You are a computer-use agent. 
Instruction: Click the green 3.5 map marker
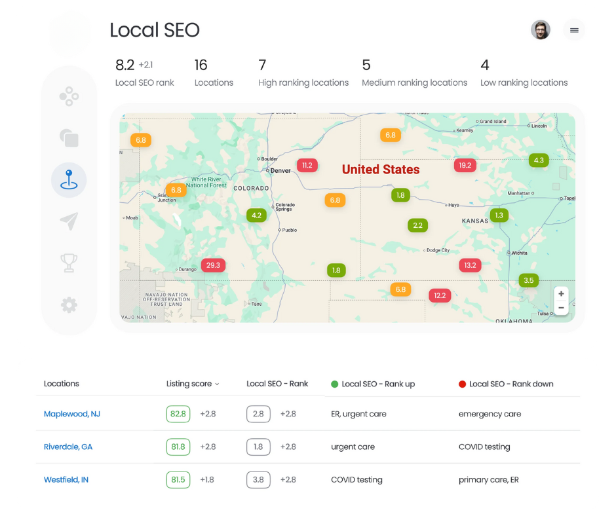528,280
